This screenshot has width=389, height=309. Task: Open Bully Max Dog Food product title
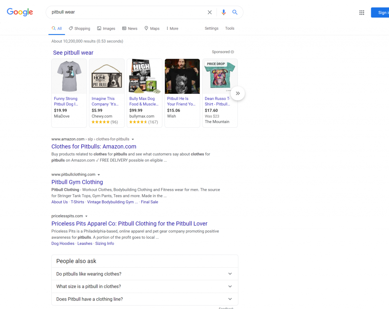point(144,101)
